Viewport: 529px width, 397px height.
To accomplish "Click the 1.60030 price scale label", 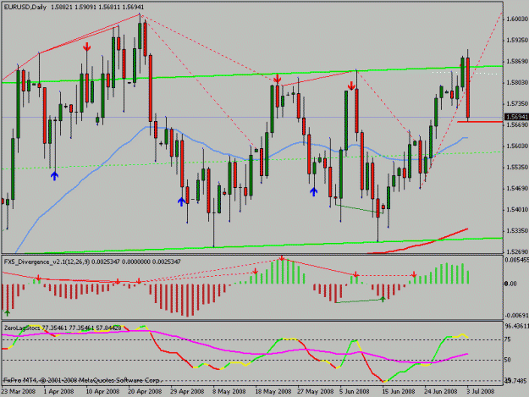I will (517, 19).
